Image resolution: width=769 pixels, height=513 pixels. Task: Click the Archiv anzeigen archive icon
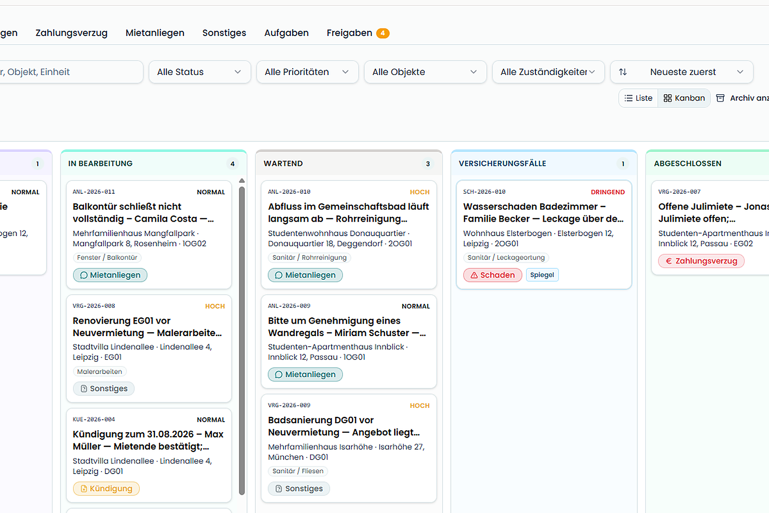pyautogui.click(x=720, y=98)
